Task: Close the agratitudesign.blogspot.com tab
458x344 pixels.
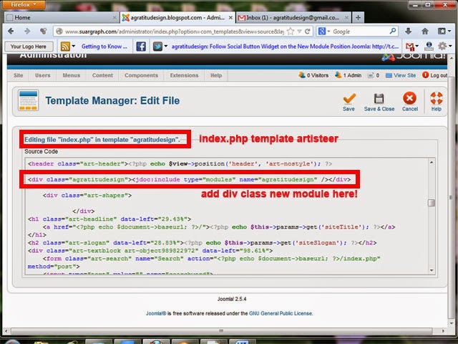Action: [230, 18]
